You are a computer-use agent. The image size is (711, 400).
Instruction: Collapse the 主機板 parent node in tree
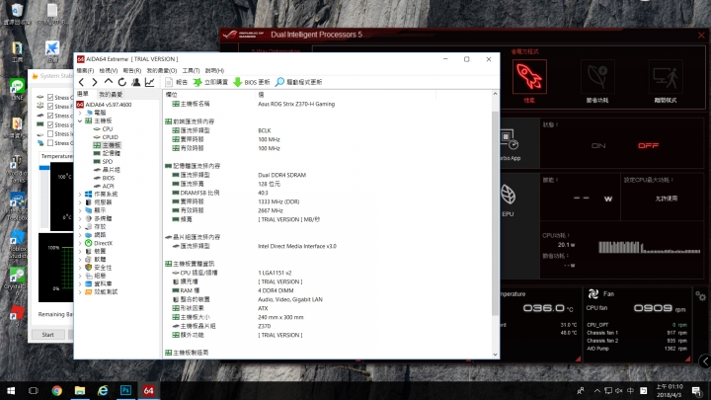(x=80, y=120)
